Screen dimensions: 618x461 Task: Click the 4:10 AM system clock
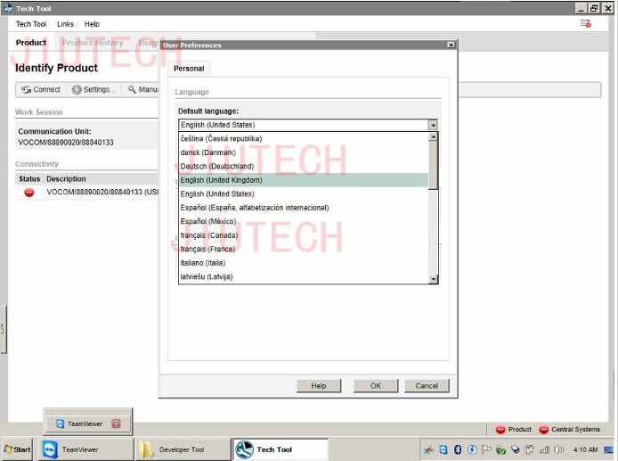click(585, 449)
